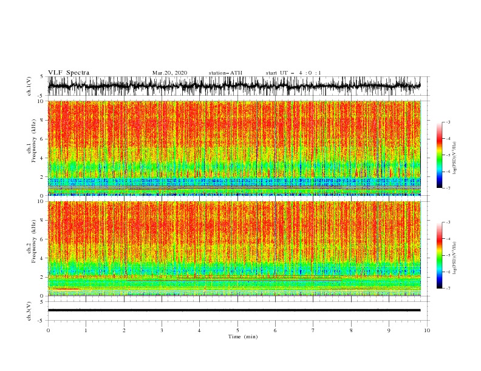This screenshot has height=371, width=481.
Task: Click the ch.3 flat black waveform trace
Action: 234,310
